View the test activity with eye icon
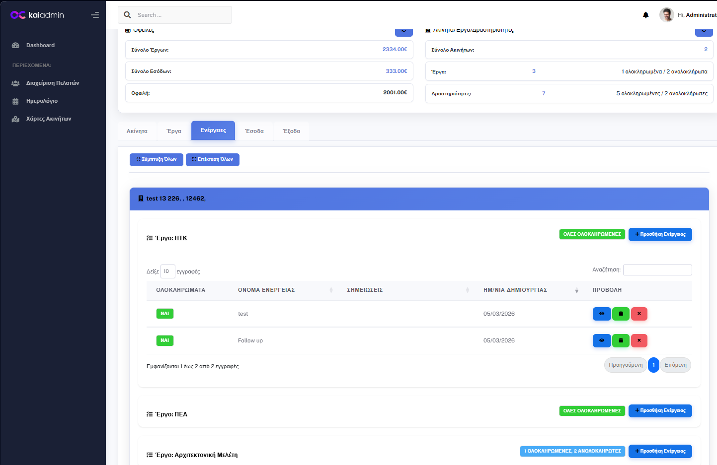 [x=602, y=314]
